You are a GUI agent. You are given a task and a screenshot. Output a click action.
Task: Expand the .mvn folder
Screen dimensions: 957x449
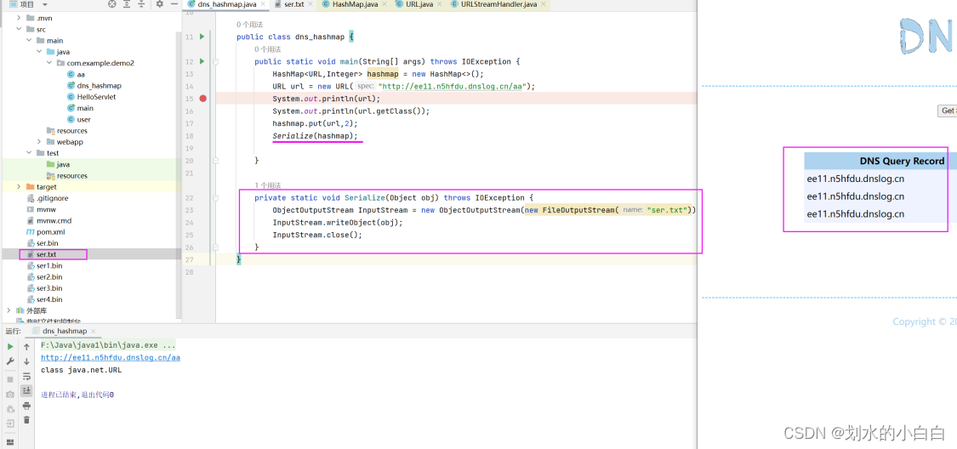(19, 19)
